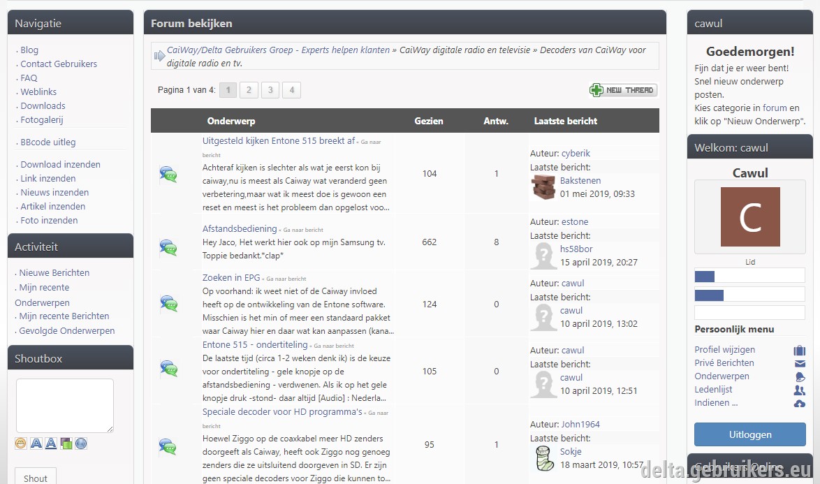Open author estone's profile
Screen dimensions: 820x484
point(575,221)
